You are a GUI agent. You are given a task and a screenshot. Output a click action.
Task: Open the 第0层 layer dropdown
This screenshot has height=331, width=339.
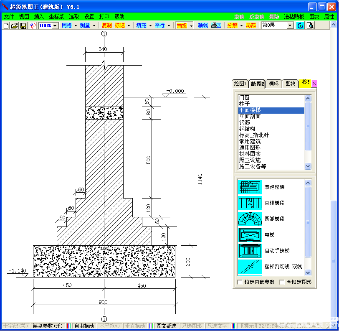290,25
